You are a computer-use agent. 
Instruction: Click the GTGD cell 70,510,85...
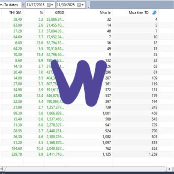click(x=55, y=49)
